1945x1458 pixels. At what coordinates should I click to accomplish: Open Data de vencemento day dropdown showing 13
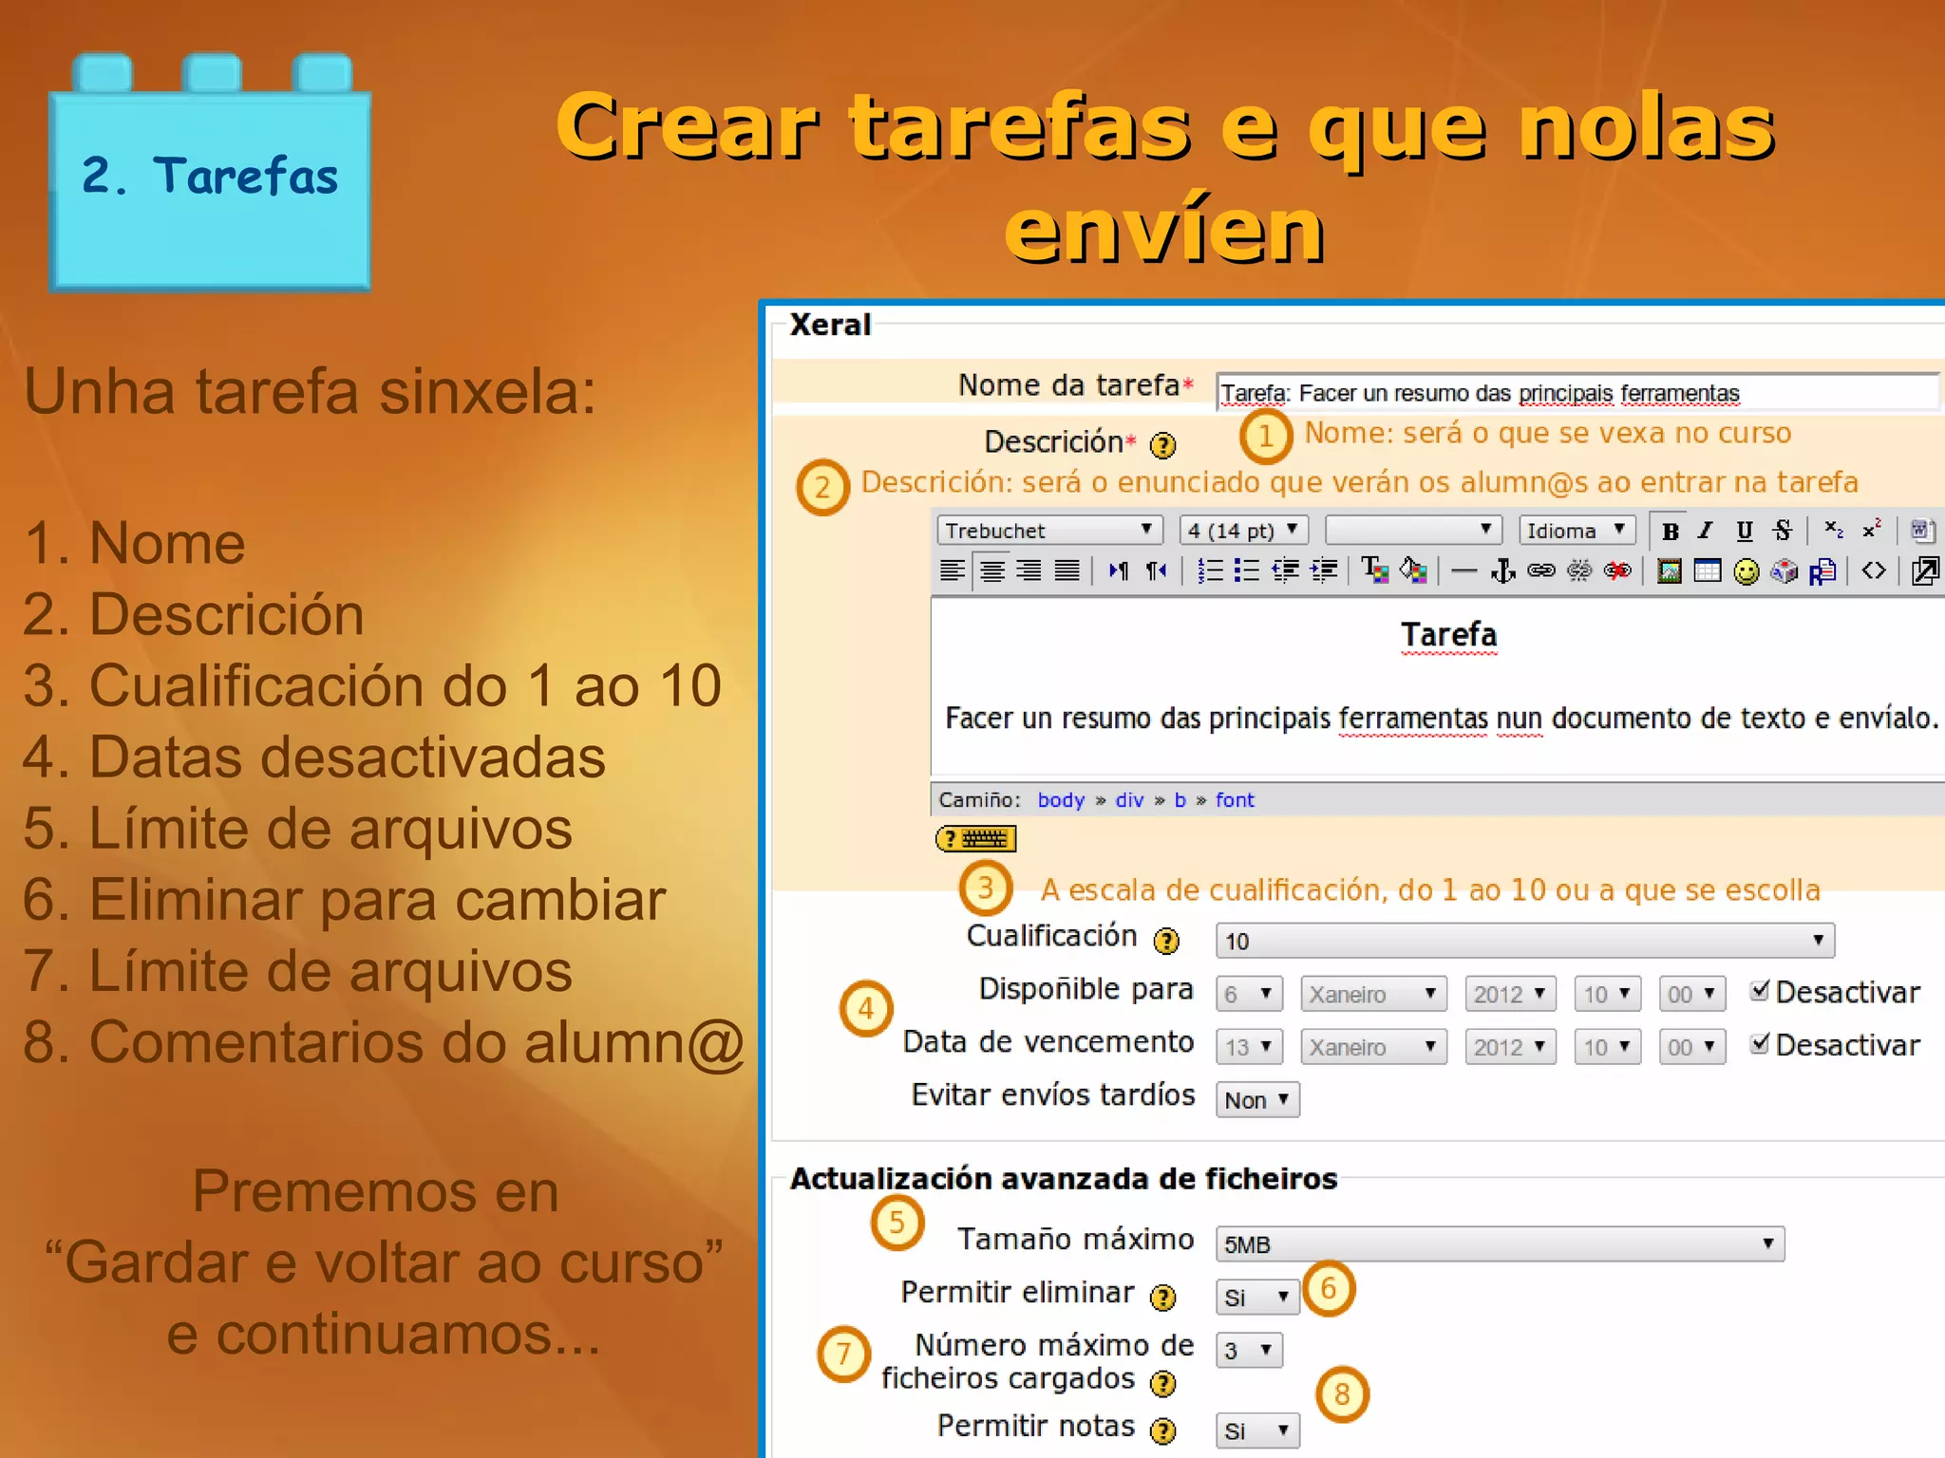point(1249,1047)
